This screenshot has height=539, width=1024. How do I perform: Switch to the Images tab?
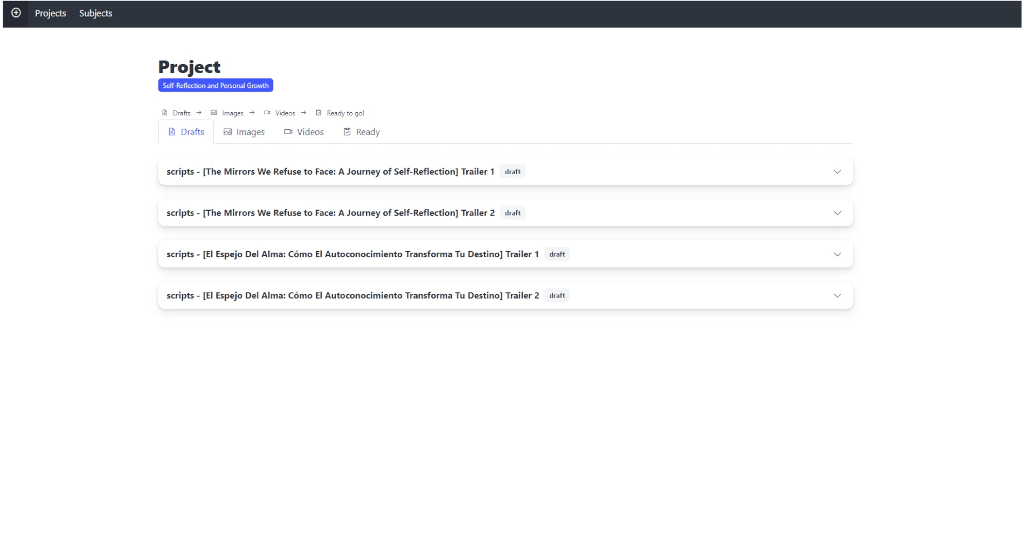(x=244, y=132)
